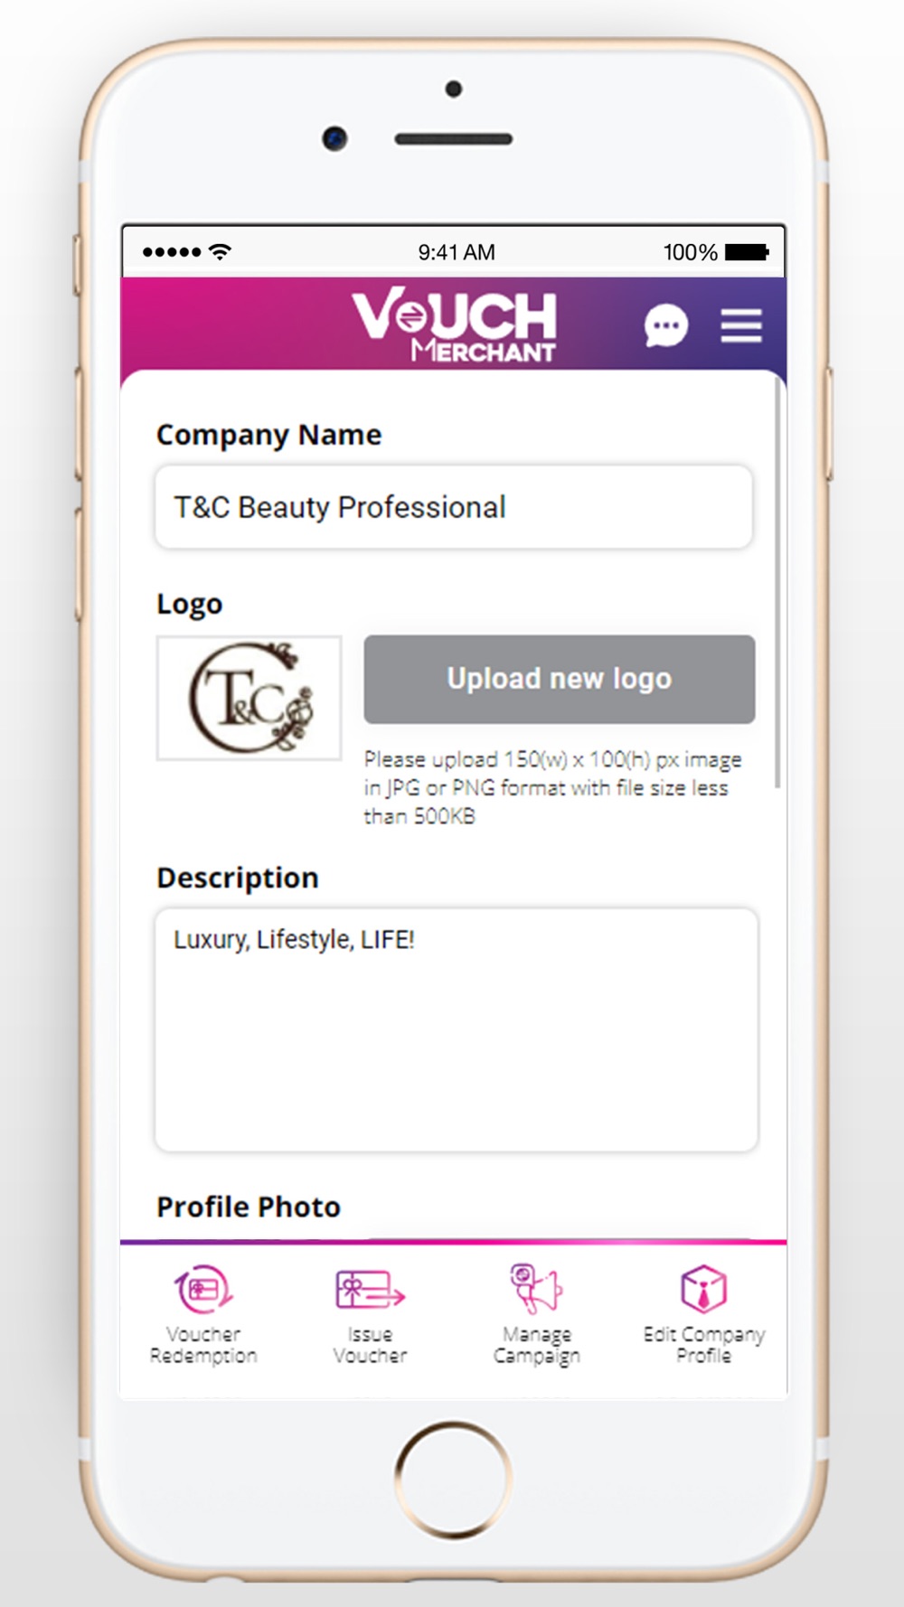Tap the Manage Campaign megaphone icon
The image size is (904, 1607).
click(536, 1288)
